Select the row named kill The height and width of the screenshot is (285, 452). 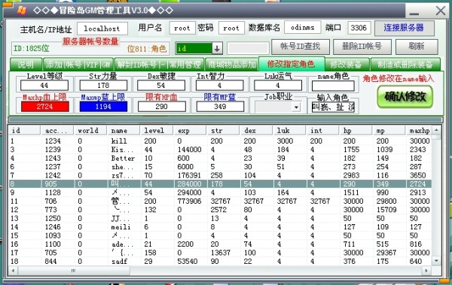(x=220, y=141)
